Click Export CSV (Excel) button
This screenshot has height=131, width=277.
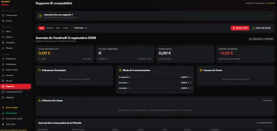(261, 28)
